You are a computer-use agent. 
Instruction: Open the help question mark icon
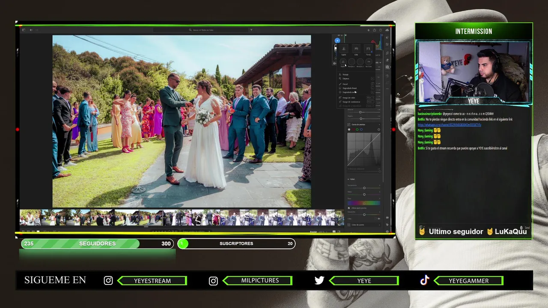pyautogui.click(x=381, y=30)
